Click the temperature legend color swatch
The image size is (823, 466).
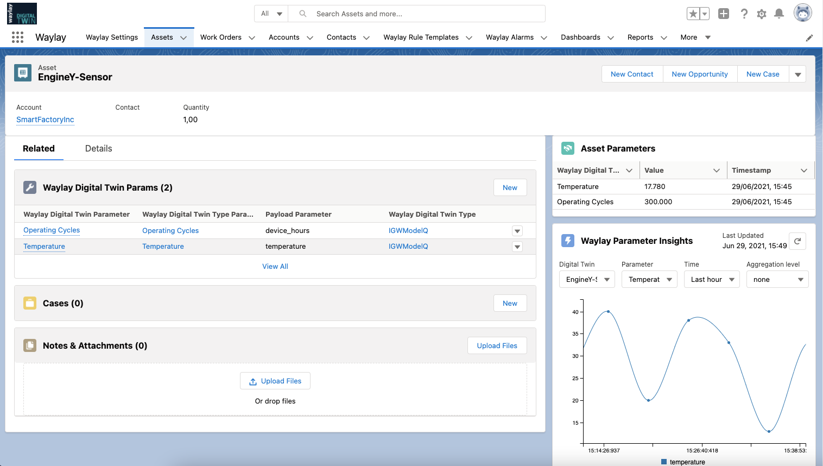click(x=664, y=462)
